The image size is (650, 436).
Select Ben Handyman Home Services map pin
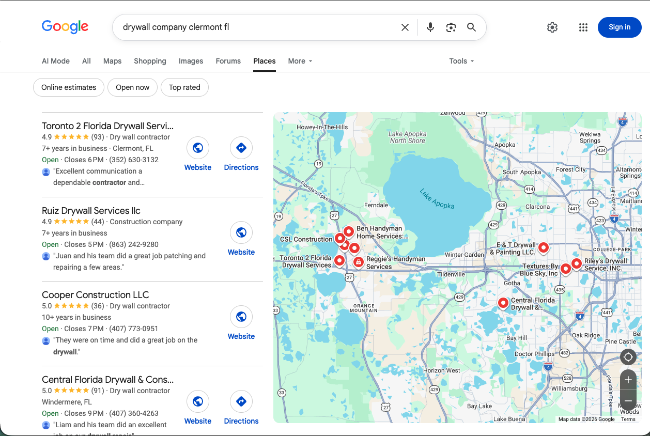(349, 231)
